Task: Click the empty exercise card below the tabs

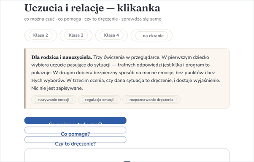Action: 127,155
